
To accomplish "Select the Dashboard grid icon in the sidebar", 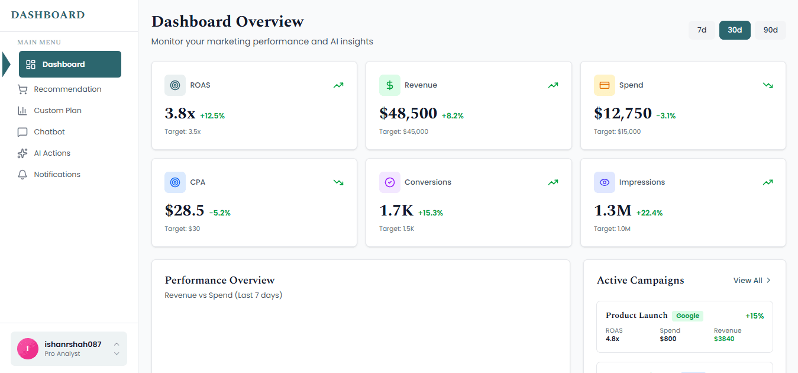I will point(31,64).
